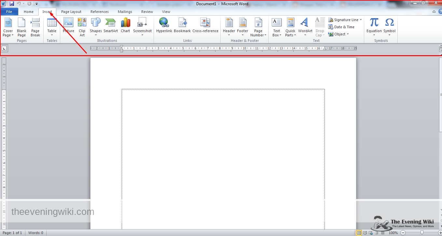
Task: Open the Quick Parts menu
Action: point(290,27)
